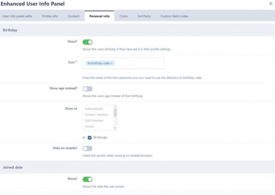Screen dimensions: 275x195
Task: Choose Gold Member in group list
Action: pyautogui.click(x=94, y=120)
